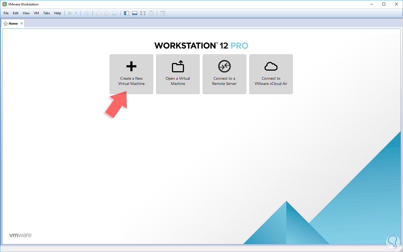The height and width of the screenshot is (252, 403).
Task: Click Connect to a Remote Server tile
Action: 224,74
